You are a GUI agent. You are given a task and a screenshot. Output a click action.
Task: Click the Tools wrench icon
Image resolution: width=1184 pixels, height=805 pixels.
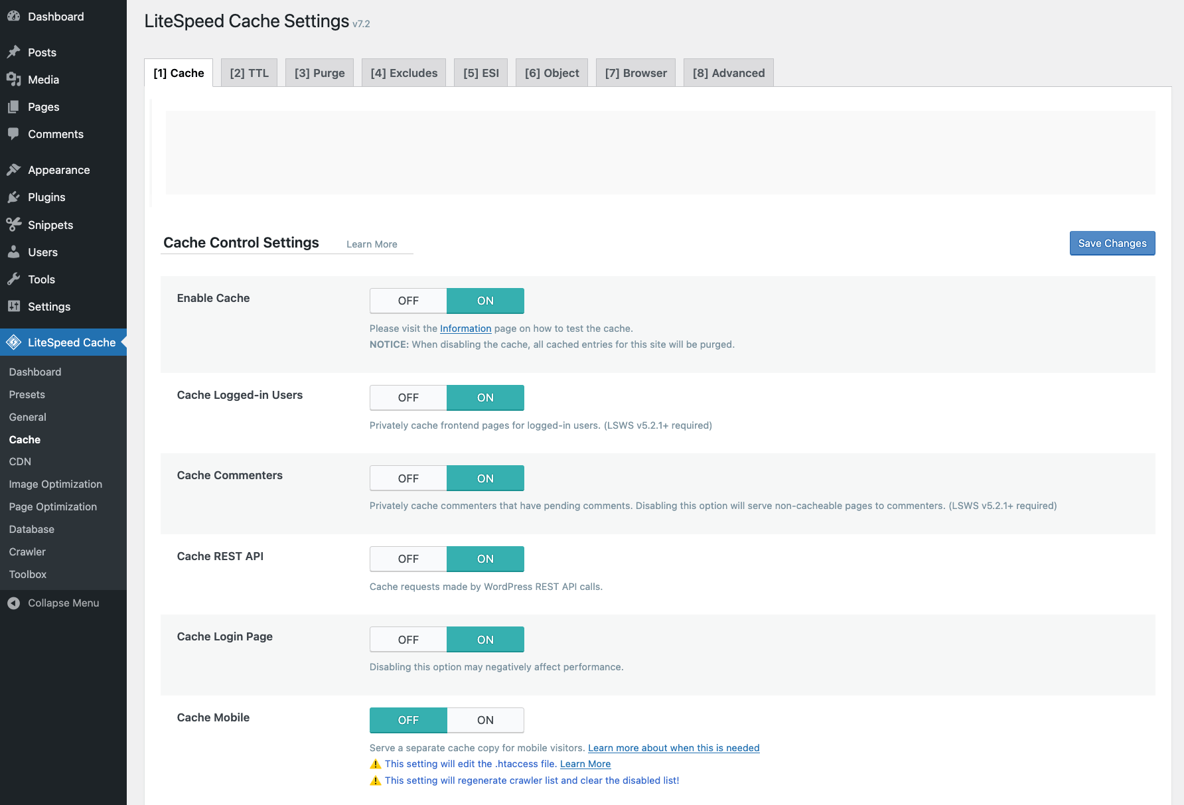point(13,279)
